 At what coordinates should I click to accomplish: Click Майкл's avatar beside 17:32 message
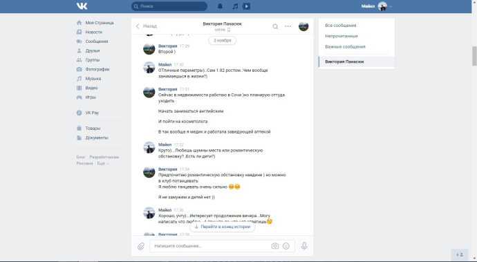pos(149,147)
